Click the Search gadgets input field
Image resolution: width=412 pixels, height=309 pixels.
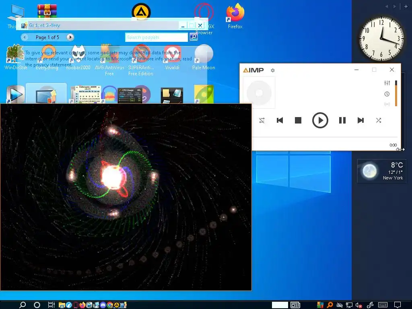tap(157, 37)
